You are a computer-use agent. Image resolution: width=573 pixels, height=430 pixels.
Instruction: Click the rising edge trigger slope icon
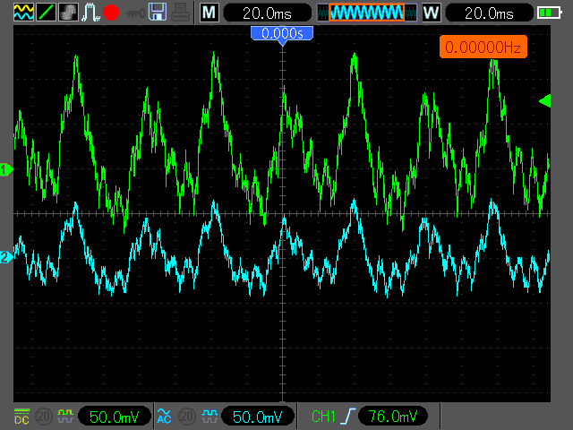(x=346, y=417)
